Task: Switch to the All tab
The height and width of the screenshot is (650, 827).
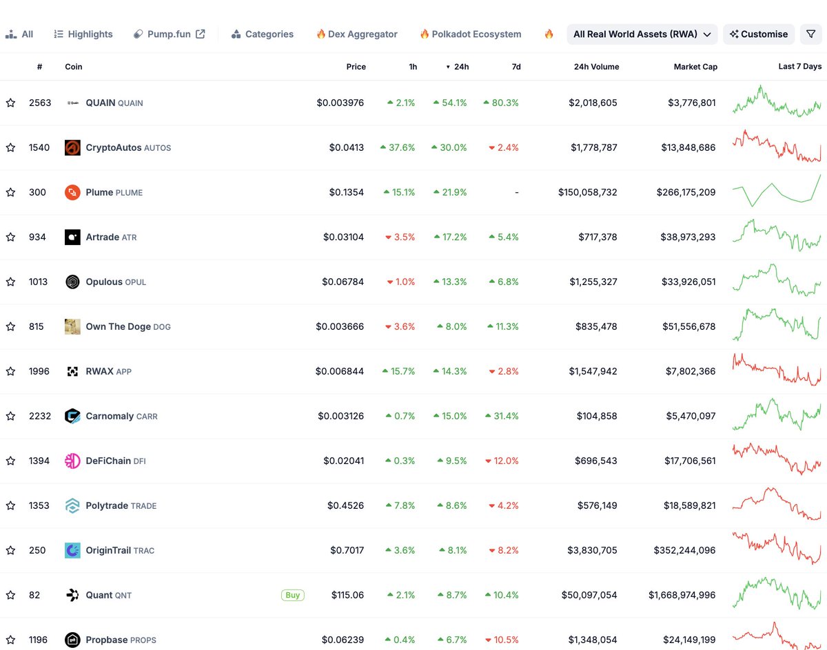Action: (19, 34)
